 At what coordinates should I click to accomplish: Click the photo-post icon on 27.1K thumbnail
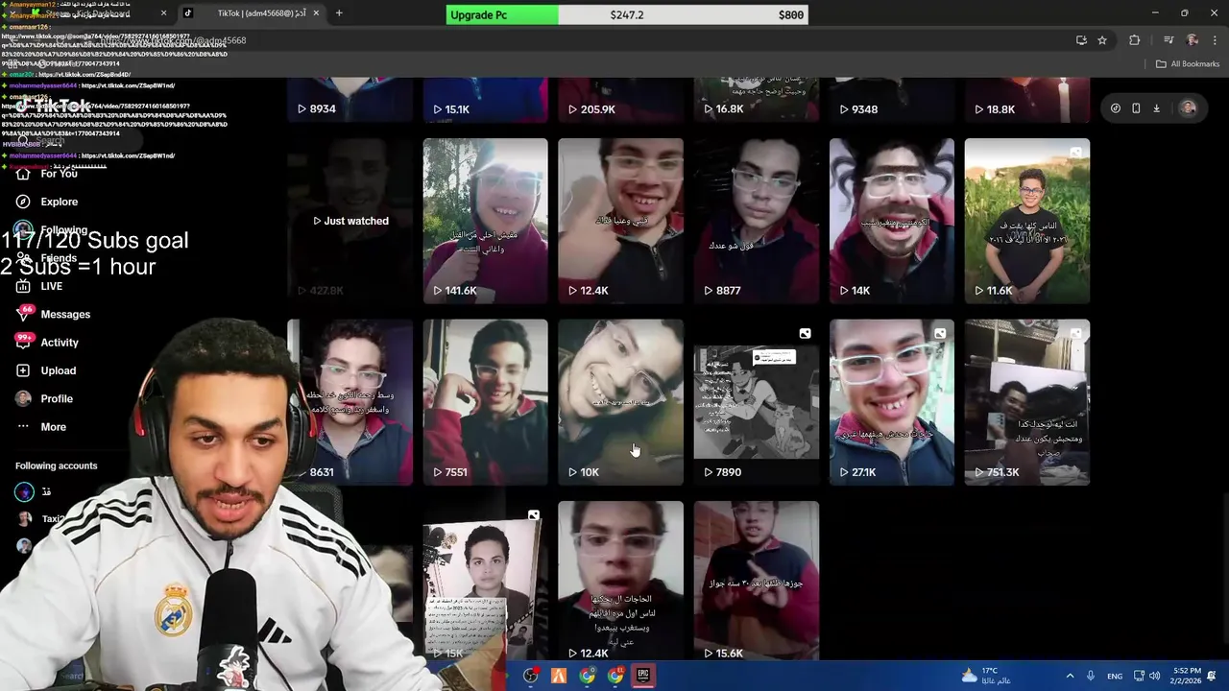tap(940, 334)
